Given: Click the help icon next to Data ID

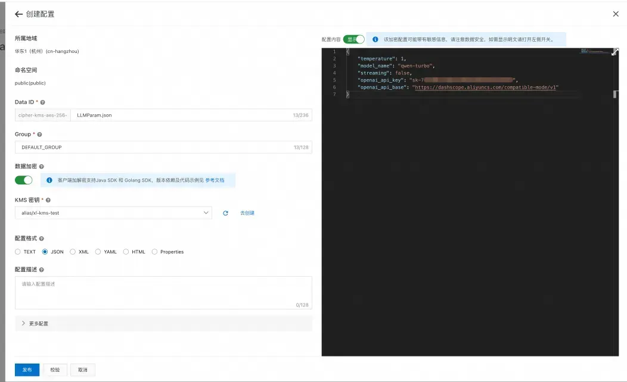Looking at the screenshot, I should click(42, 102).
